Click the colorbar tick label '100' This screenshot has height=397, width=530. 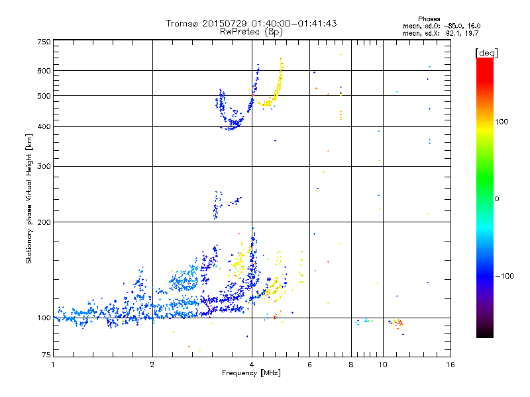click(502, 122)
